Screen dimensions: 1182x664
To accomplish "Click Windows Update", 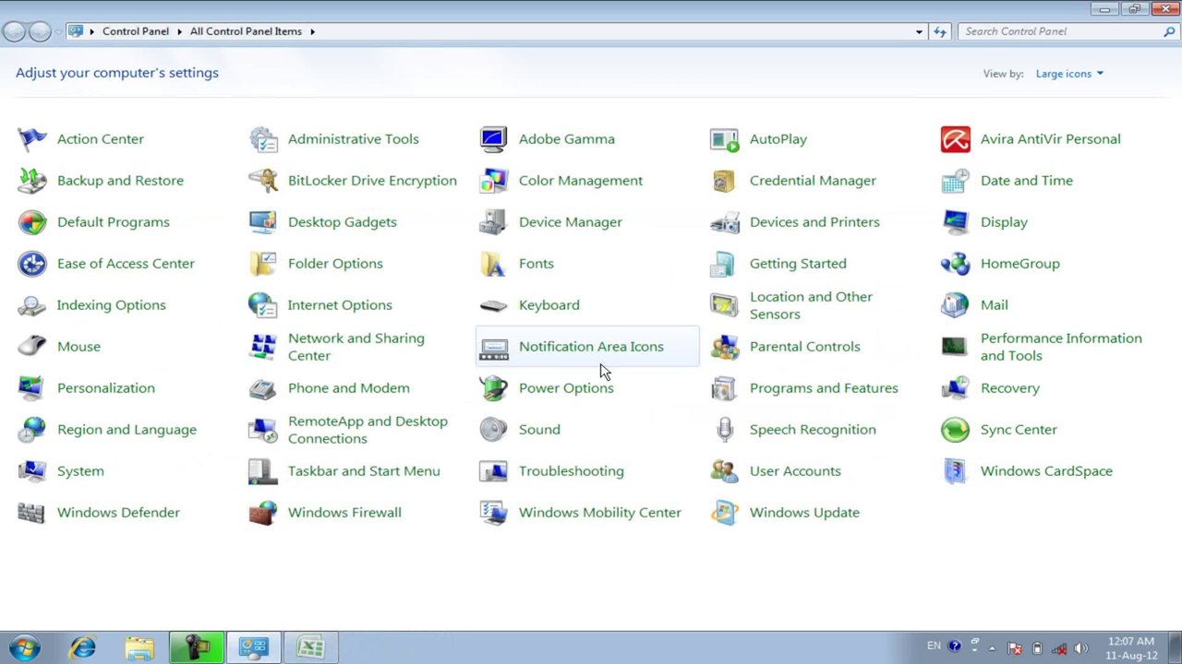I will [804, 513].
